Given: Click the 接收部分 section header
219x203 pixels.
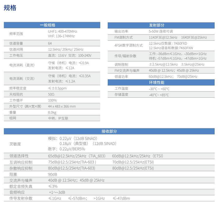Looking at the screenshot, I should pyautogui.click(x=109, y=131).
